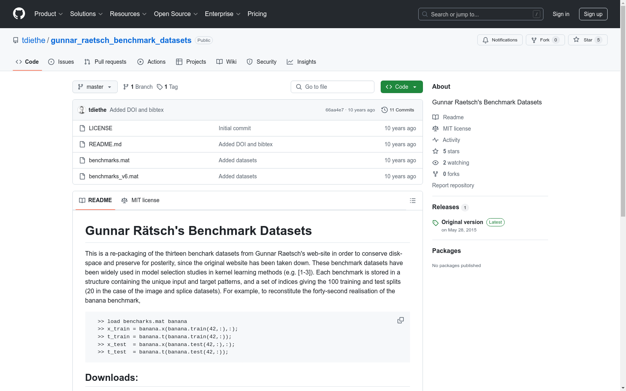Click the pulse icon beside Activity
The width and height of the screenshot is (626, 391).
[x=435, y=140]
